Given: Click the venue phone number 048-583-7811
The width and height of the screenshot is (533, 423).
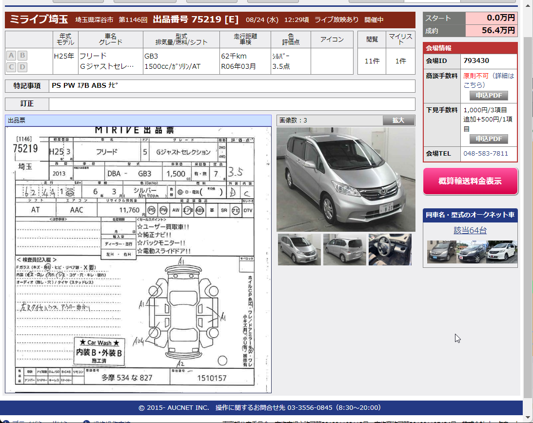Looking at the screenshot, I should pyautogui.click(x=485, y=153).
